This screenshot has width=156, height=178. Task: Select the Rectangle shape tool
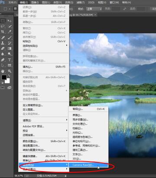(x=10, y=65)
